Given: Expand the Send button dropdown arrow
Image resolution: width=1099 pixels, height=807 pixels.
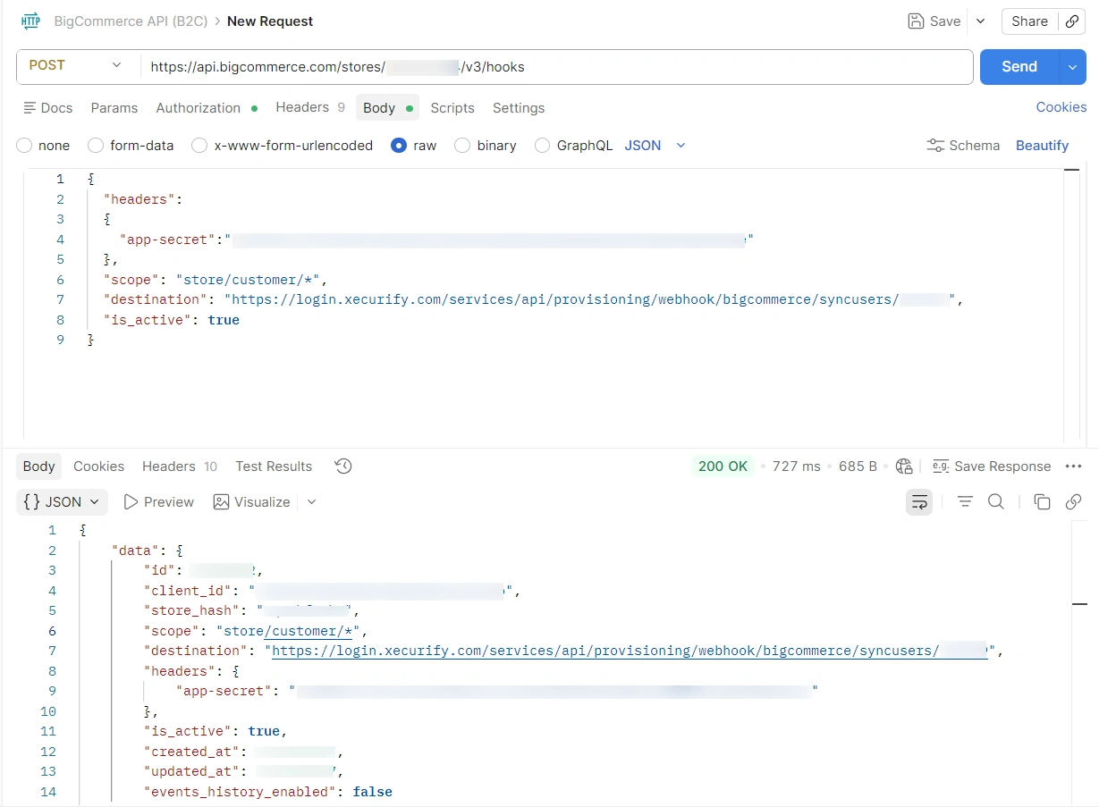Looking at the screenshot, I should pyautogui.click(x=1073, y=67).
